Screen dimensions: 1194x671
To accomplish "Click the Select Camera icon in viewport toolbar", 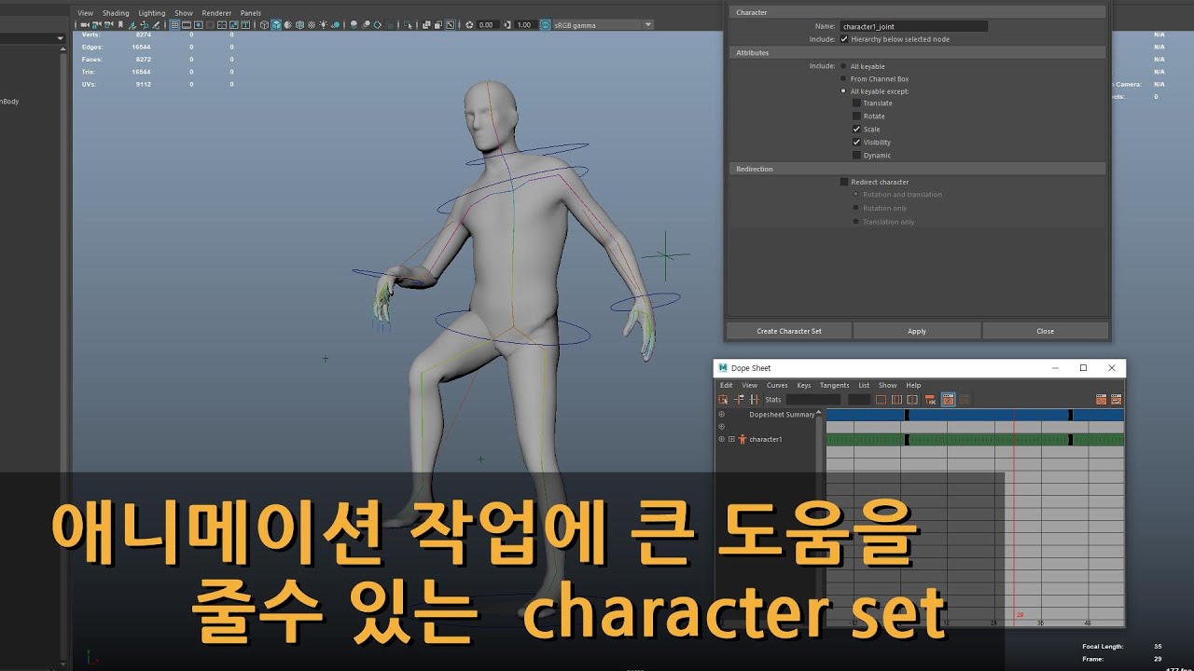I will coord(84,25).
